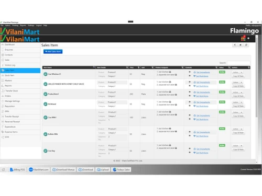Open VilaniMart.com from the bottom bar

[39, 169]
